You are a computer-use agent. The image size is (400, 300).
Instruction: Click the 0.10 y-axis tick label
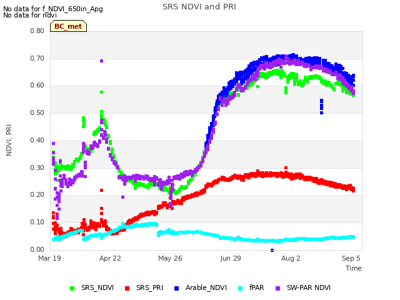point(37,222)
